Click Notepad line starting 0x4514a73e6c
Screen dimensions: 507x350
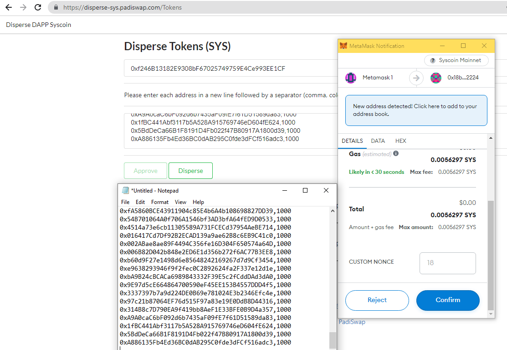pyautogui.click(x=205, y=227)
